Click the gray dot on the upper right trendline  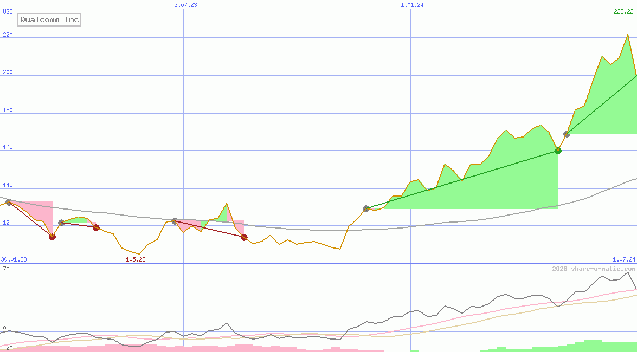point(567,135)
